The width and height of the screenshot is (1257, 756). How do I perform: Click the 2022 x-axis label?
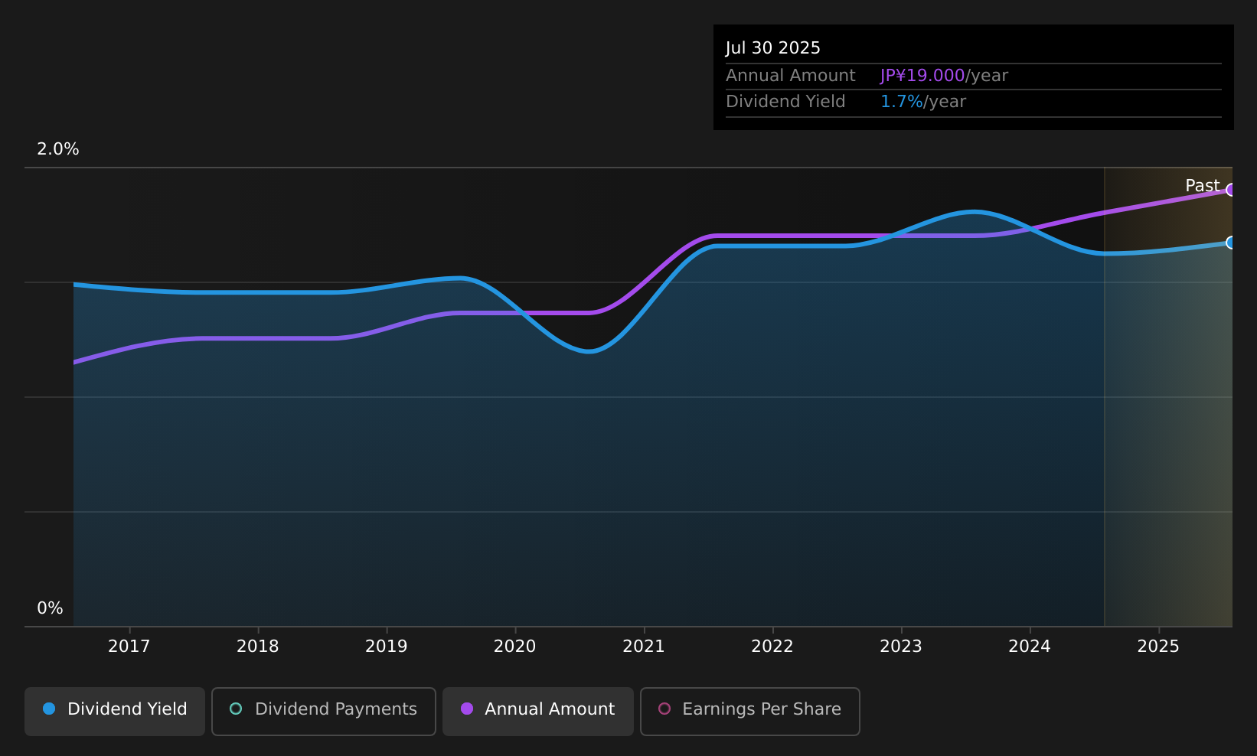pyautogui.click(x=772, y=647)
